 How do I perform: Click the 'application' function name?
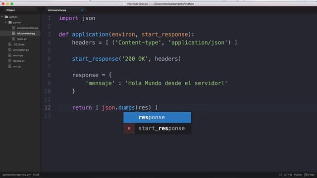click(x=90, y=34)
